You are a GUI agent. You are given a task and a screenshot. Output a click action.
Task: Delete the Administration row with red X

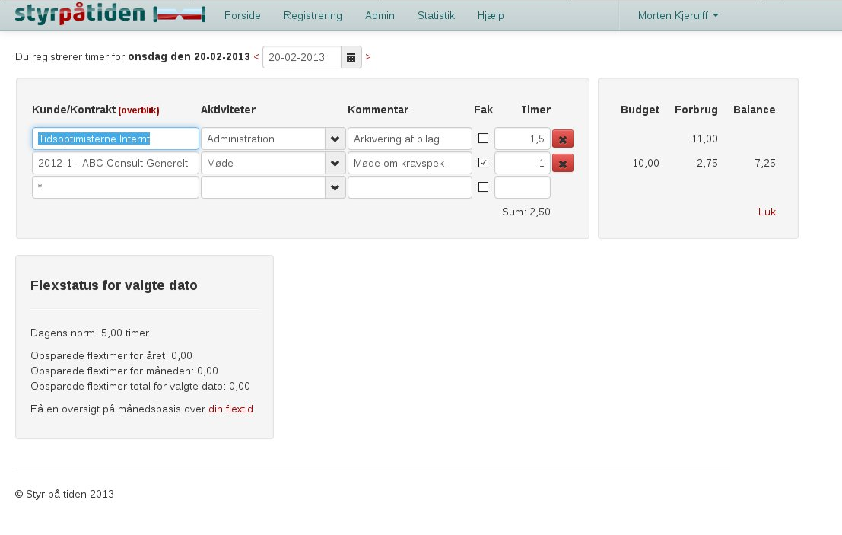(x=563, y=139)
